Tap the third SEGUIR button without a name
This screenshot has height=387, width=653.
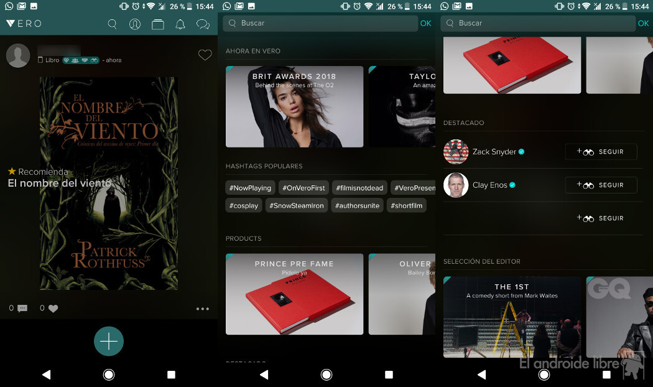pyautogui.click(x=601, y=218)
